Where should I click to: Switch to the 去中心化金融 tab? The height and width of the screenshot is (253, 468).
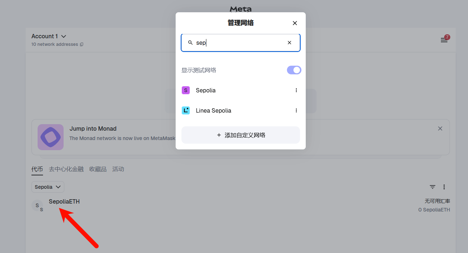(x=66, y=169)
